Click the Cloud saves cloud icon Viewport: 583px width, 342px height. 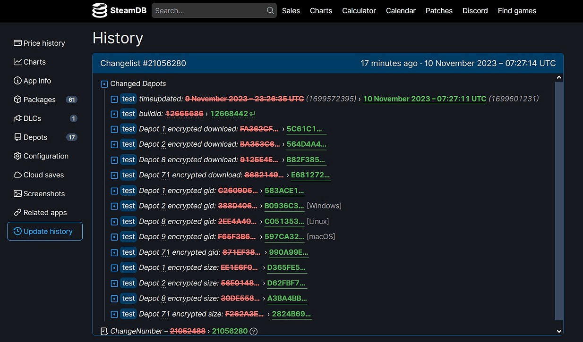tap(17, 175)
